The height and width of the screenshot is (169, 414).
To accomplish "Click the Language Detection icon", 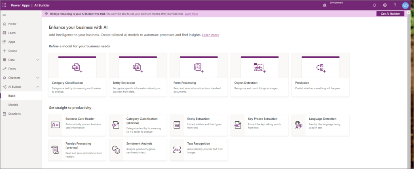I will 298,125.
